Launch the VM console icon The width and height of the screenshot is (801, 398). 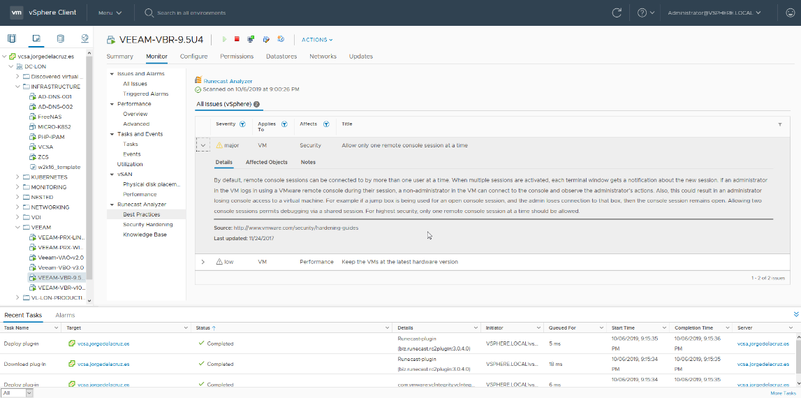251,39
